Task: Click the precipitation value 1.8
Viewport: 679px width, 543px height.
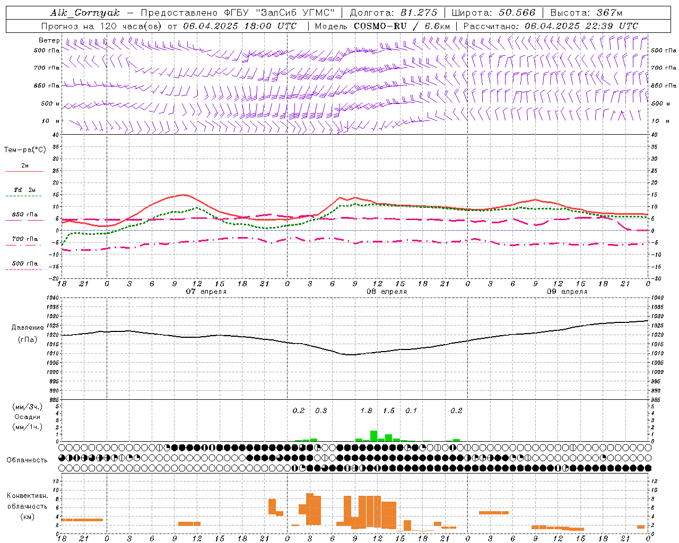Action: pos(366,410)
